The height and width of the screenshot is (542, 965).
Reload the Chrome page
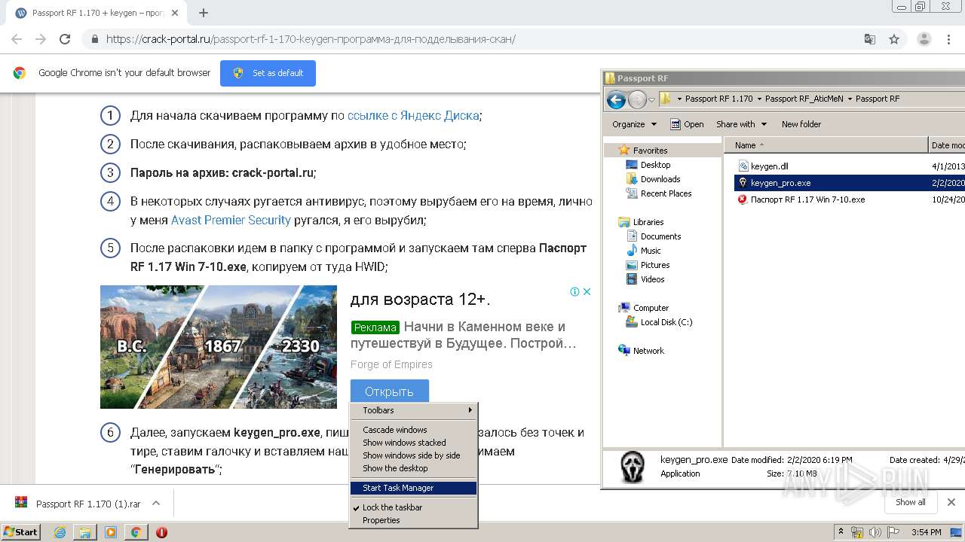65,39
